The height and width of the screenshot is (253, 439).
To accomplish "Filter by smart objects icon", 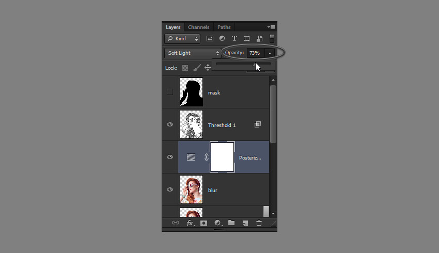I will pos(260,39).
